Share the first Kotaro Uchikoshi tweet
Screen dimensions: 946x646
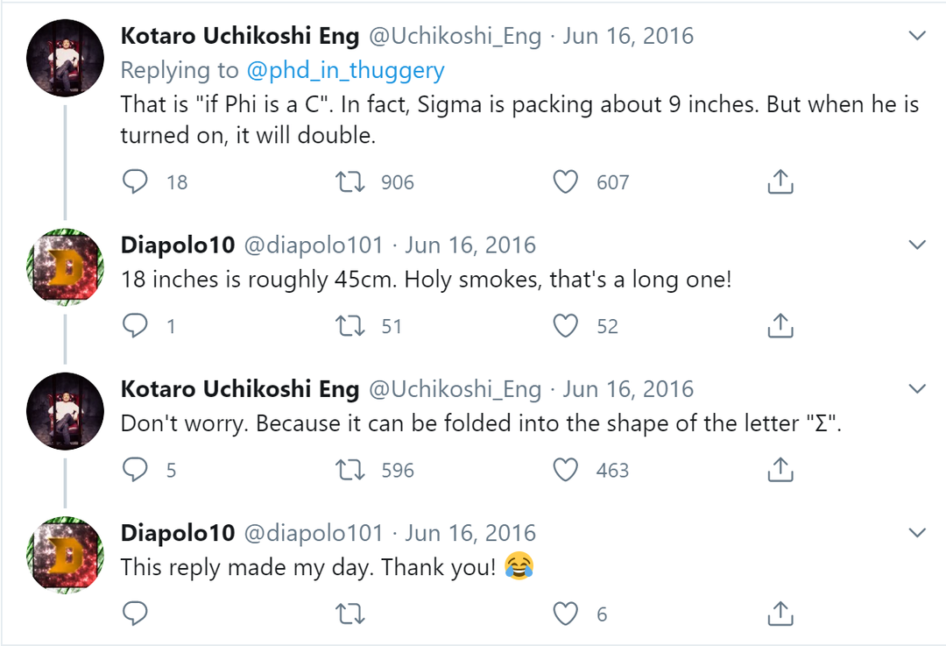[x=780, y=181]
